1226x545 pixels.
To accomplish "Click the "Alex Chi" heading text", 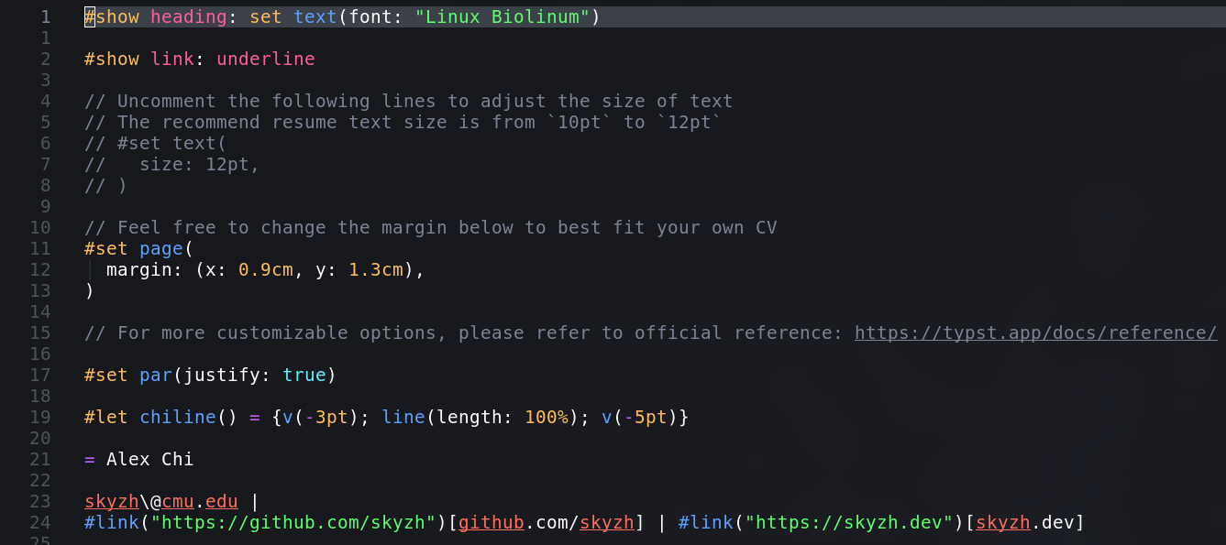I will tap(149, 459).
